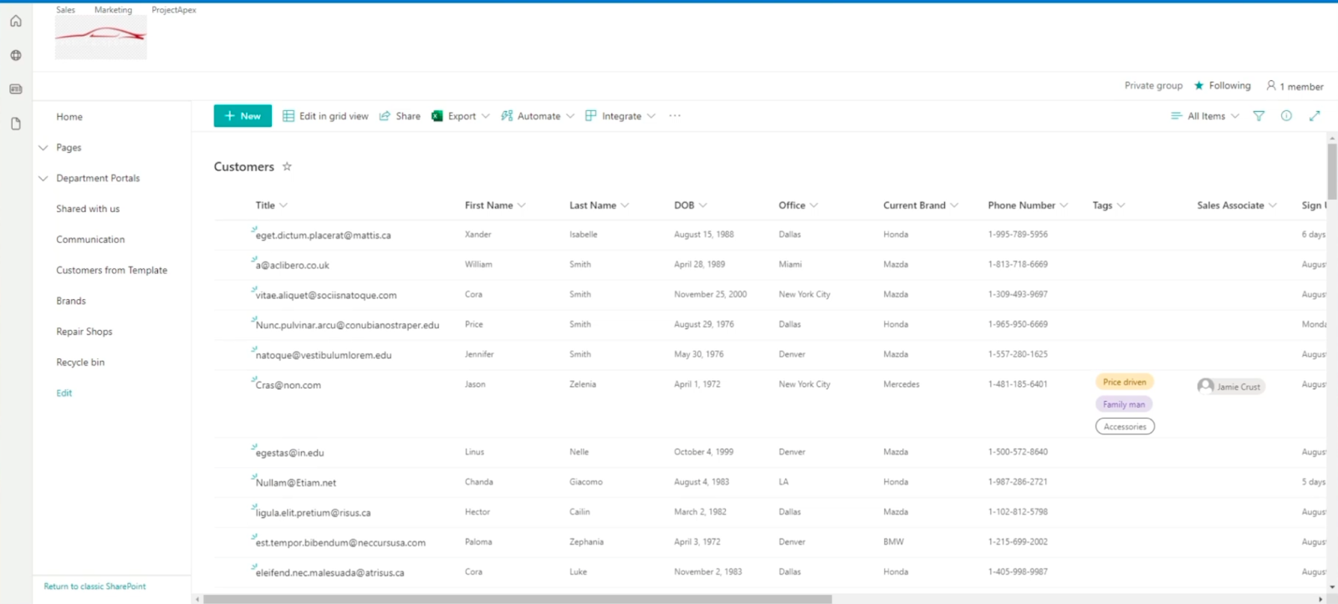Collapse the Pages navigation section
The height and width of the screenshot is (604, 1338).
[43, 148]
